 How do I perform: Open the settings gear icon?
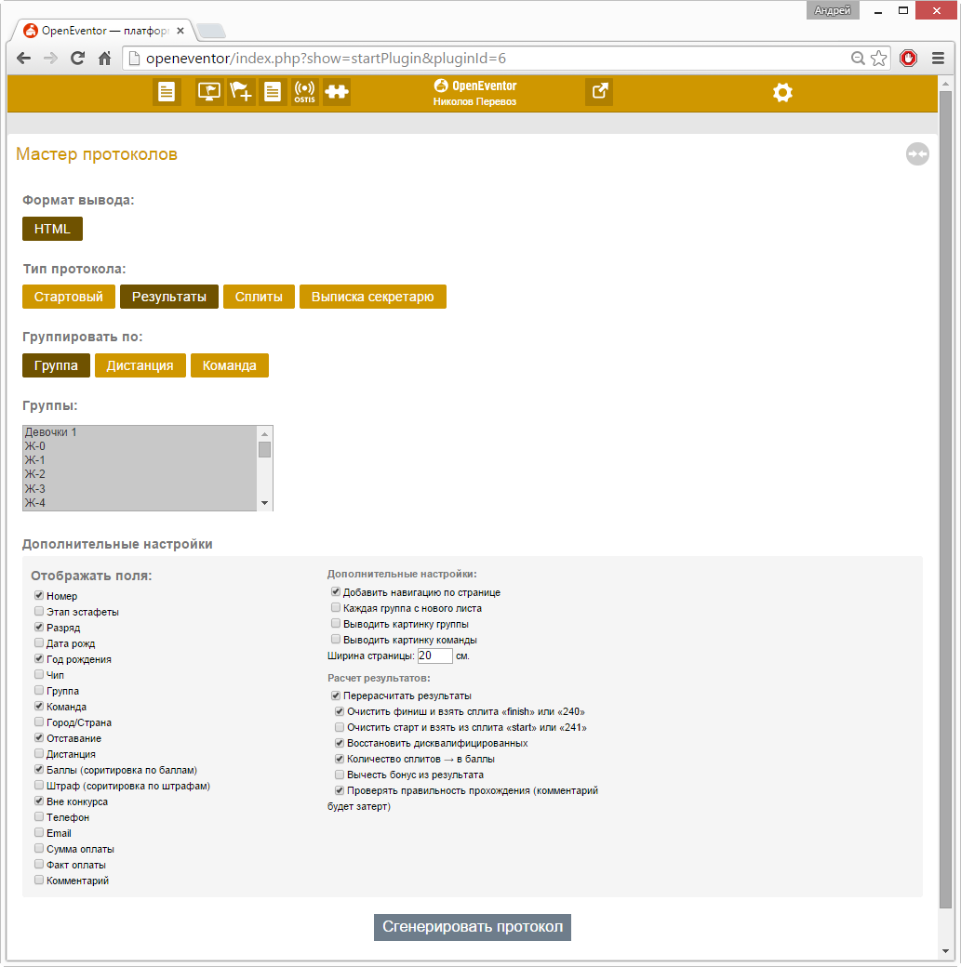pyautogui.click(x=782, y=92)
